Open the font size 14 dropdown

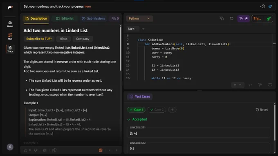coord(238,85)
